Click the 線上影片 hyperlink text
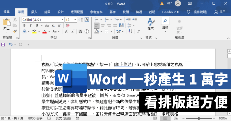Image resolution: width=231 pixels, height=121 pixels. tap(123, 64)
